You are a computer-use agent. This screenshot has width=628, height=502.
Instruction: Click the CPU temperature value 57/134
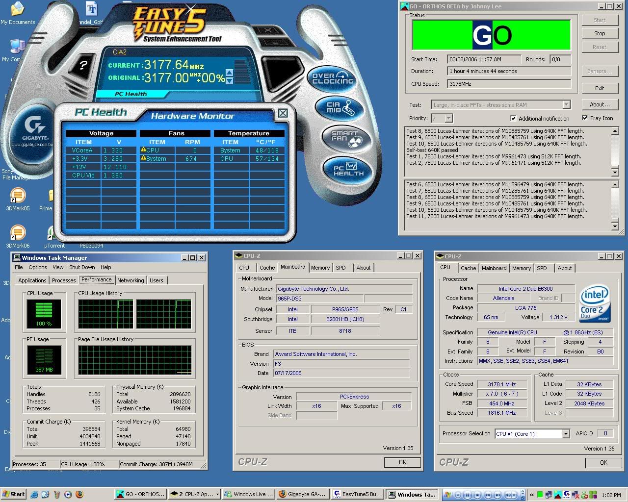pyautogui.click(x=267, y=159)
